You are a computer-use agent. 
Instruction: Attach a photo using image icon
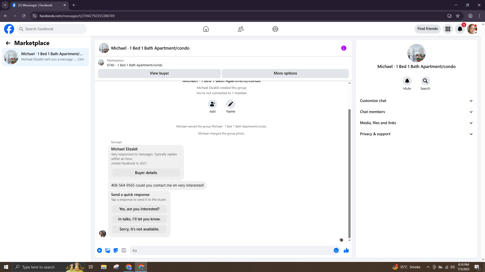[108, 250]
